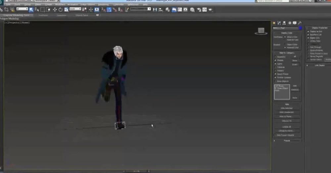
Task: Click the Unlink Selection icon
Action: (6, 10)
